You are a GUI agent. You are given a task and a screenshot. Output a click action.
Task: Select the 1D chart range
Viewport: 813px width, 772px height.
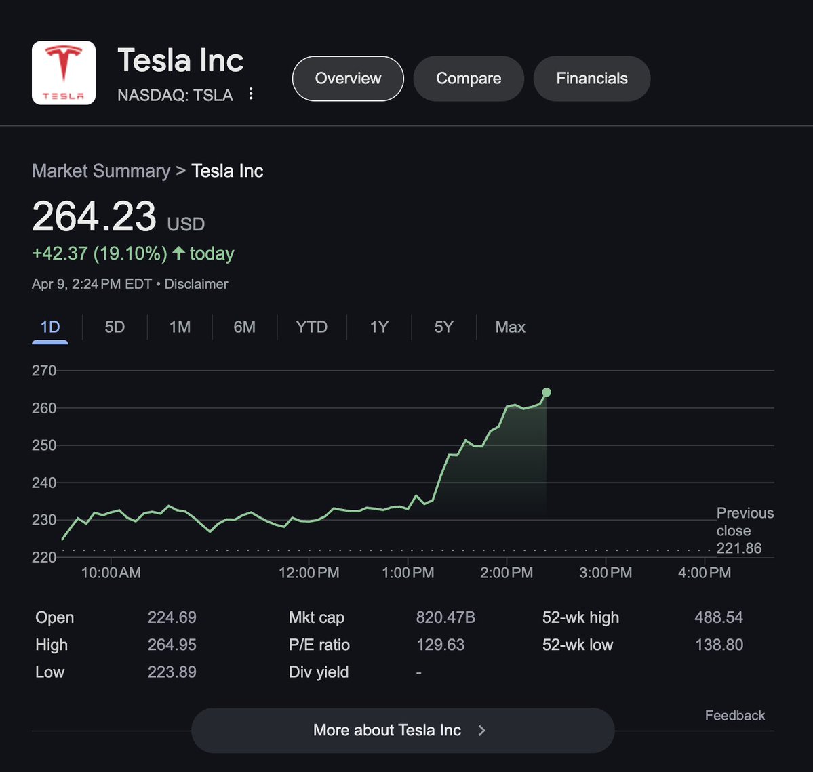(50, 327)
